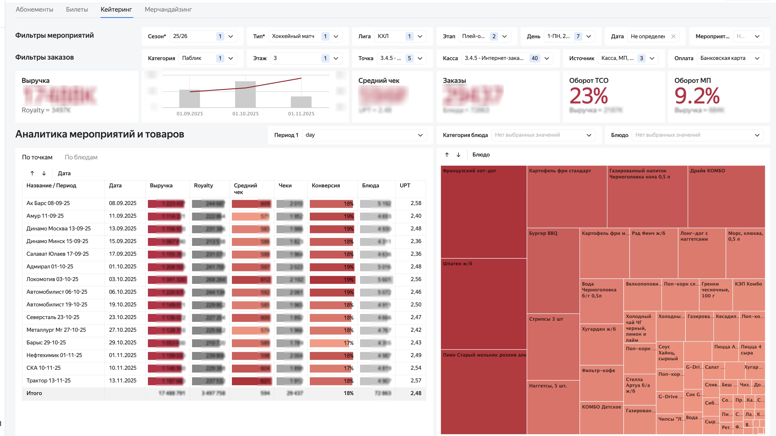The image size is (776, 436).
Task: Expand the Касса filter chevron
Action: tap(547, 58)
